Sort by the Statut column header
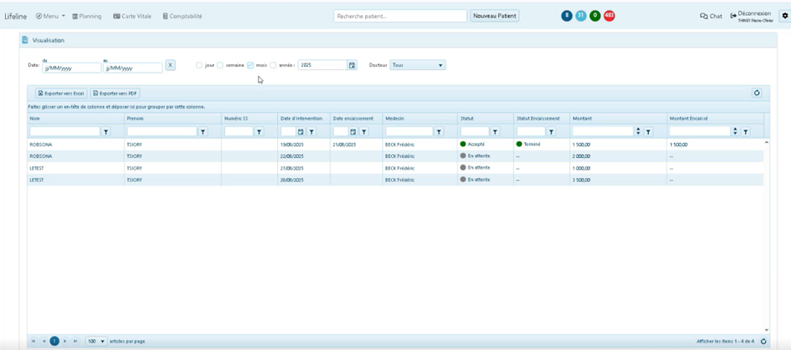The height and width of the screenshot is (350, 791). coord(466,119)
